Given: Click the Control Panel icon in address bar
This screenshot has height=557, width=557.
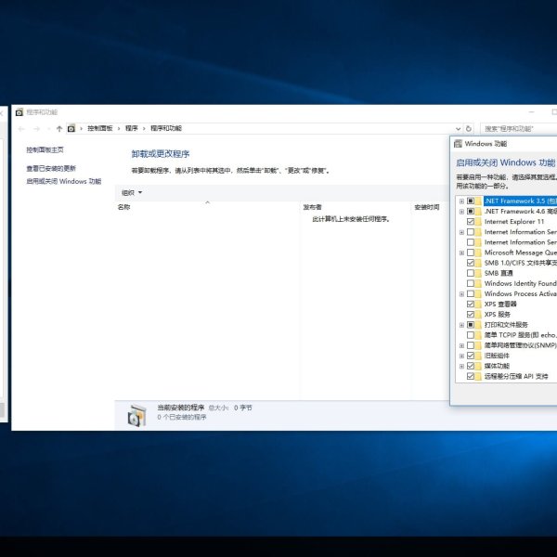Looking at the screenshot, I should [x=71, y=129].
